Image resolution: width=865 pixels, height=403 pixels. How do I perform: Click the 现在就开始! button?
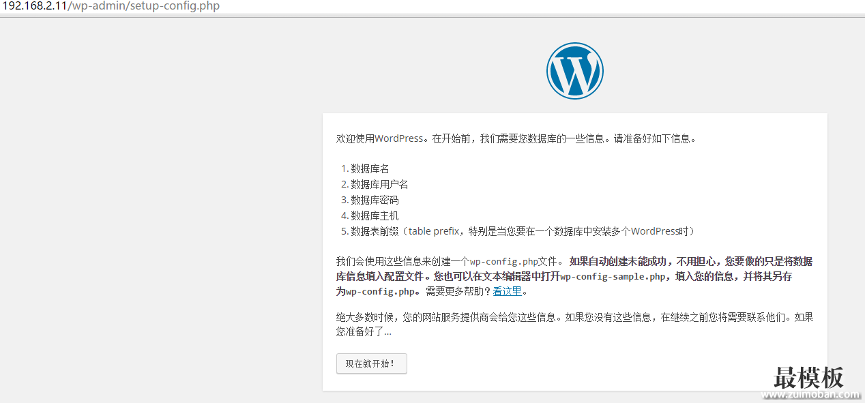point(372,363)
